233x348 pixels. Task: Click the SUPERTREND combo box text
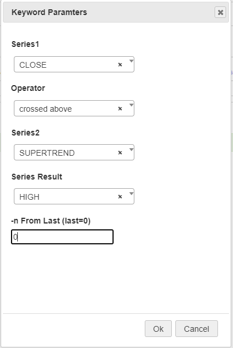click(x=47, y=153)
